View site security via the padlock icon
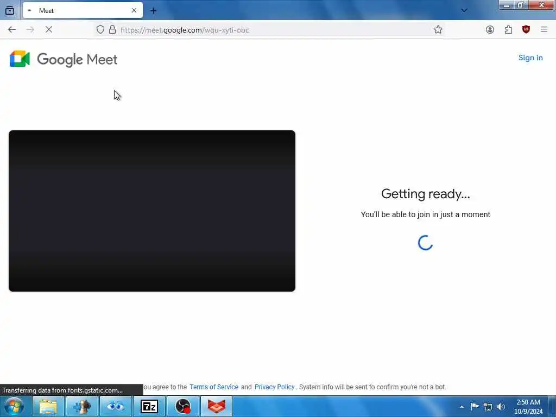The width and height of the screenshot is (556, 417). click(x=112, y=30)
